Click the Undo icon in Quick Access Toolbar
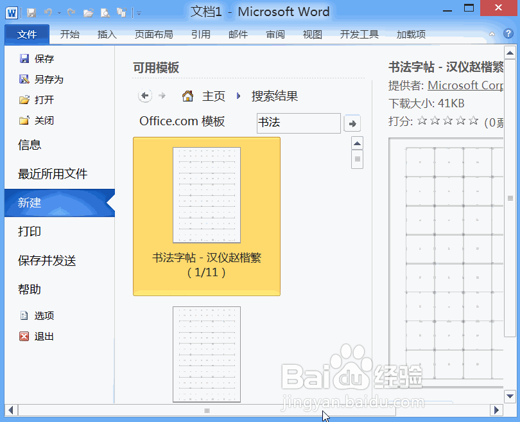The width and height of the screenshot is (520, 422). point(48,13)
